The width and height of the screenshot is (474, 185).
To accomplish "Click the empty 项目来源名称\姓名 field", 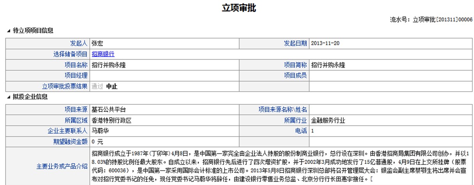I will click(x=391, y=110).
